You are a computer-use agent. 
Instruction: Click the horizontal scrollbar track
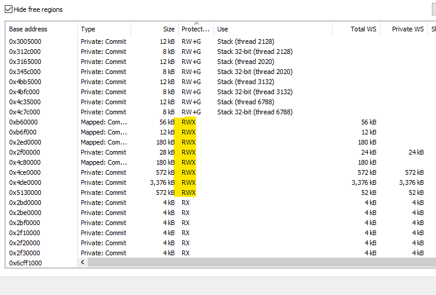click(262, 262)
